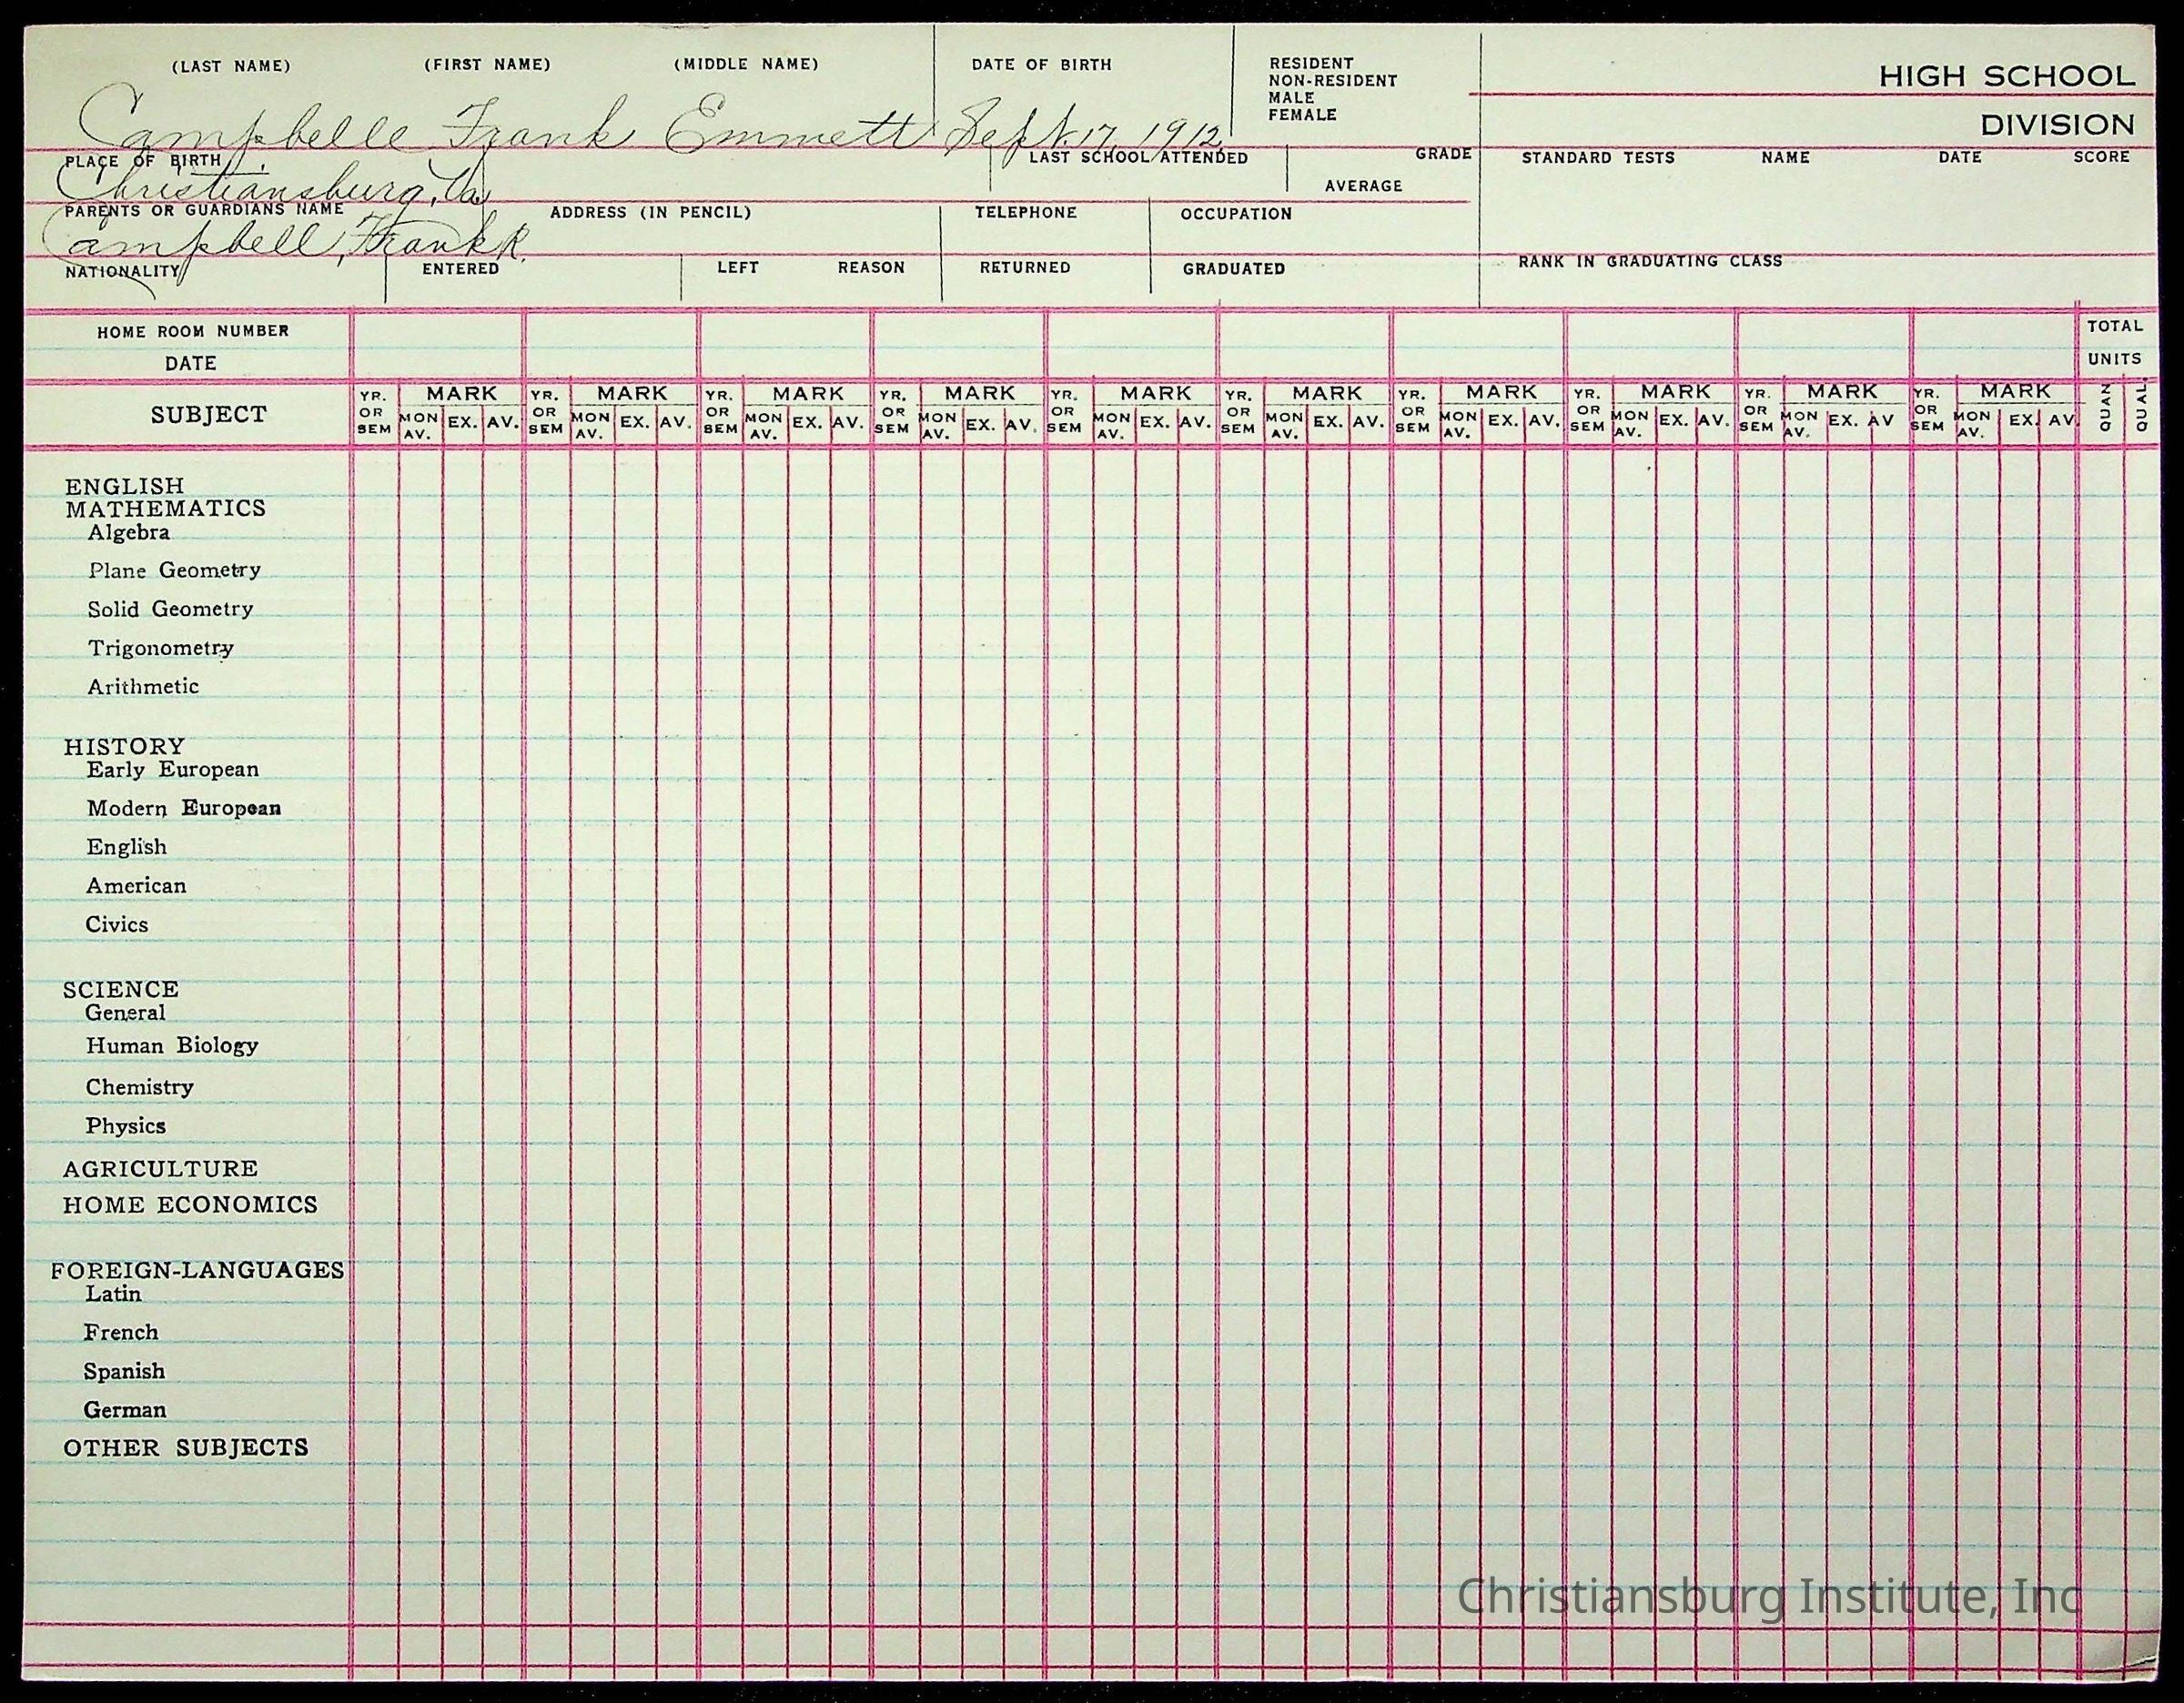Click the Modern European history label
Image resolution: width=2184 pixels, height=1703 pixels.
[x=183, y=808]
